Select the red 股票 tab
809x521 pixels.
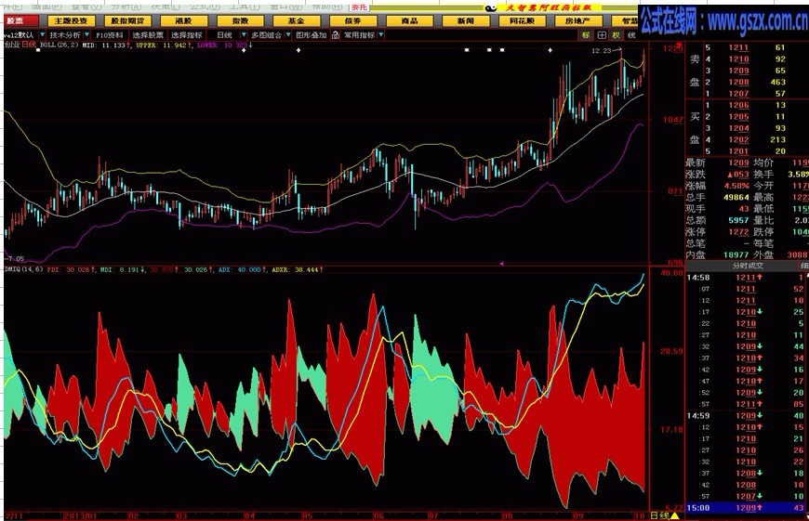coord(21,21)
